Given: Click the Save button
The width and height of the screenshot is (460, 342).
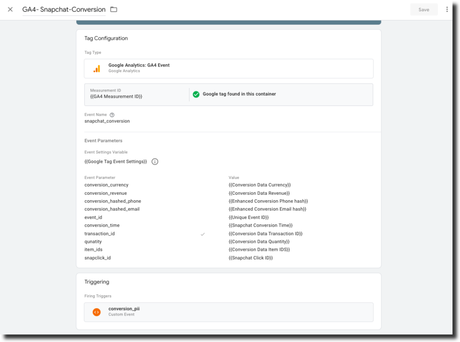Looking at the screenshot, I should (x=423, y=9).
